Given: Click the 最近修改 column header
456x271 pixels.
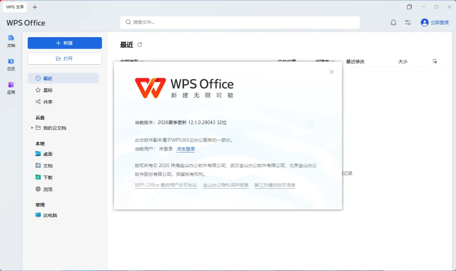Looking at the screenshot, I should tap(355, 61).
